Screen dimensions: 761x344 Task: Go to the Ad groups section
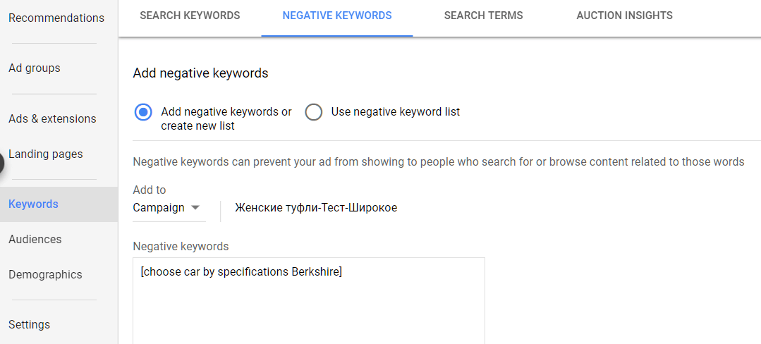click(35, 68)
